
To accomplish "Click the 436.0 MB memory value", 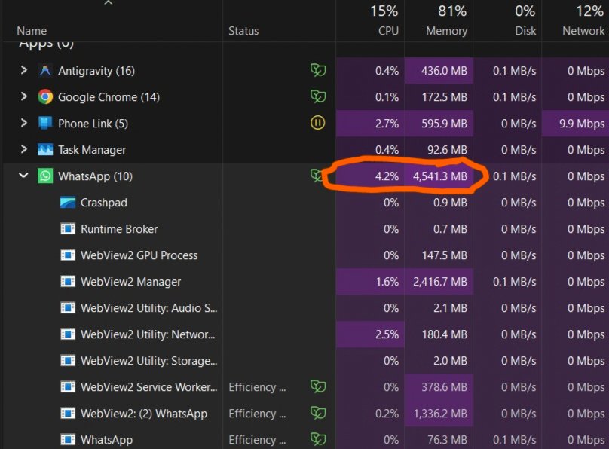I will (x=444, y=71).
